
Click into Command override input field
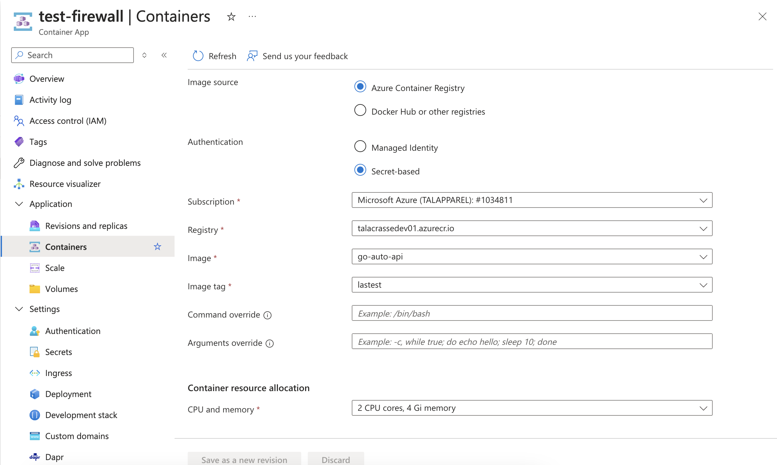click(532, 313)
